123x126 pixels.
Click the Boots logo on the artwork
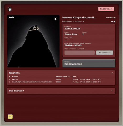click(x=12, y=17)
